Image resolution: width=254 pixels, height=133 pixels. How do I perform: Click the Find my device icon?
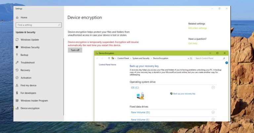[17, 85]
